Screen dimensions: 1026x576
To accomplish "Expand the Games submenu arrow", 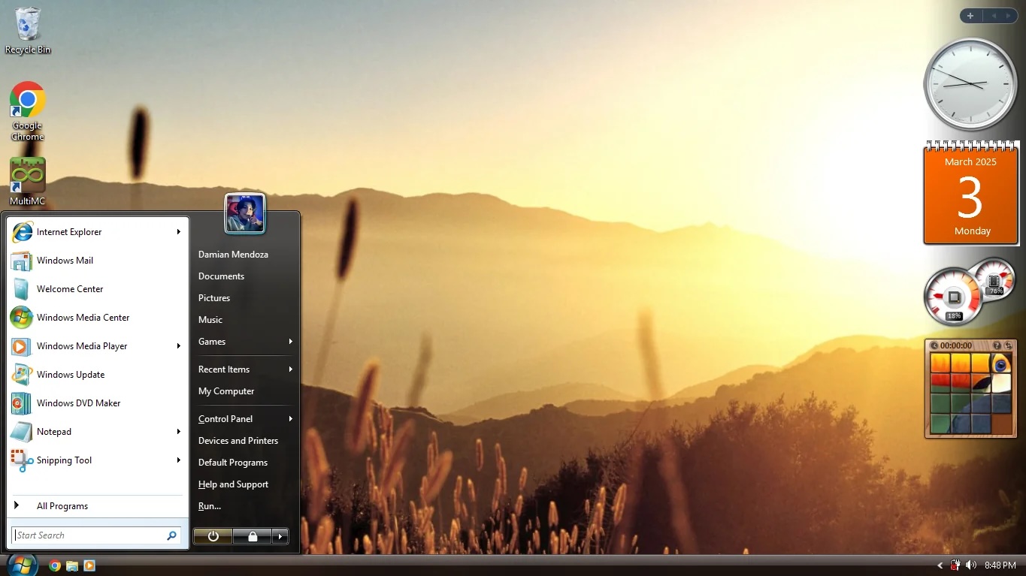I will point(289,342).
